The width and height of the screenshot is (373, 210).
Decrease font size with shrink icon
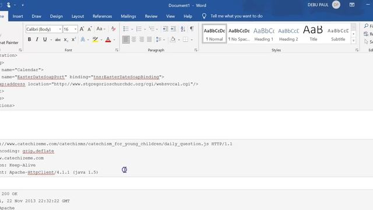(x=89, y=29)
